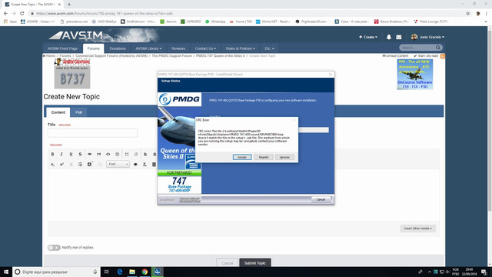Expand the Contact Us menu
This screenshot has height=277, width=492.
205,48
